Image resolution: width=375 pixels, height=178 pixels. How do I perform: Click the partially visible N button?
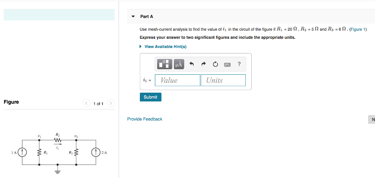point(372,119)
